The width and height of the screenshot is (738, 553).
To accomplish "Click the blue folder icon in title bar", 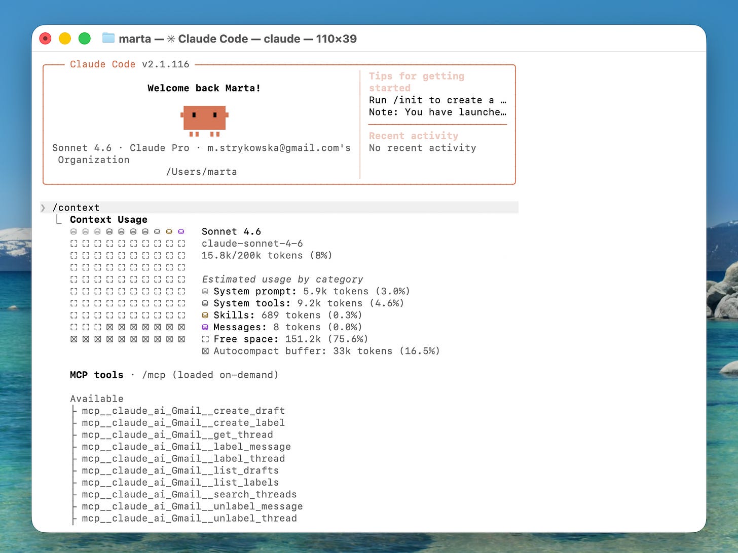I will click(108, 38).
